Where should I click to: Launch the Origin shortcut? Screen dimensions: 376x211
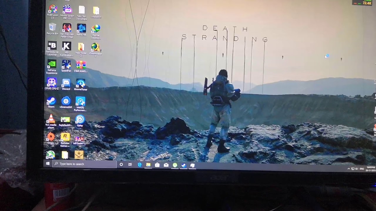coord(51,138)
